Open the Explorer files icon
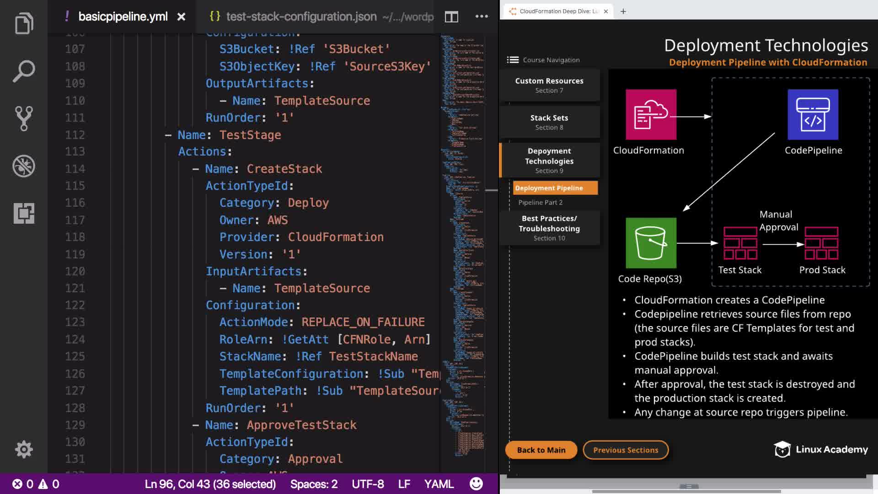This screenshot has height=494, width=878. click(24, 23)
